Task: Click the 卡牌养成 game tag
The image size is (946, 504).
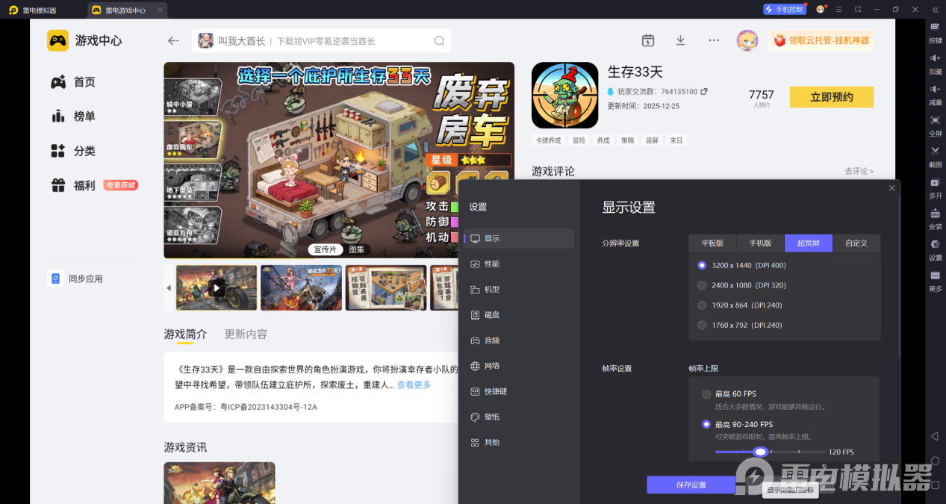Action: click(x=548, y=140)
